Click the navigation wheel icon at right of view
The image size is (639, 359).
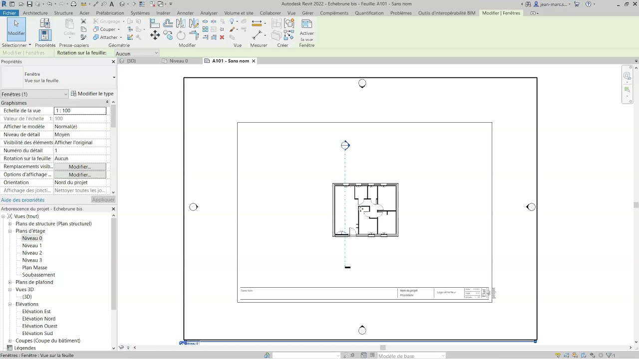click(627, 76)
